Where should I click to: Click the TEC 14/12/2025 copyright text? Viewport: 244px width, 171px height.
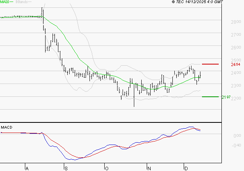coord(197,2)
